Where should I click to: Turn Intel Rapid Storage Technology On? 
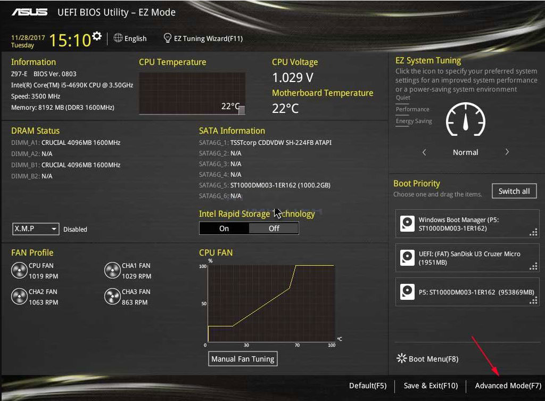pyautogui.click(x=224, y=228)
